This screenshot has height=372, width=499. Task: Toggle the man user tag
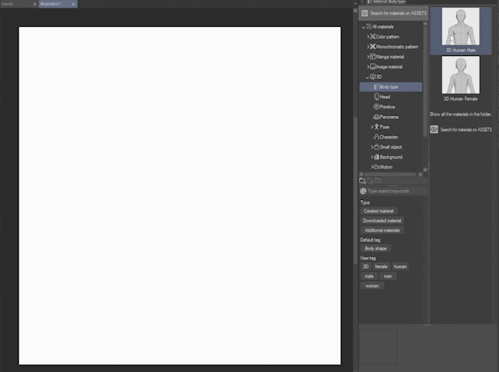pyautogui.click(x=388, y=276)
